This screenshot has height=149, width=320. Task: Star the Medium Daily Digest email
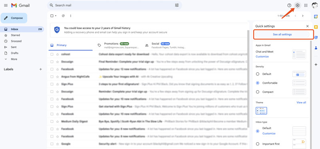click(x=58, y=122)
